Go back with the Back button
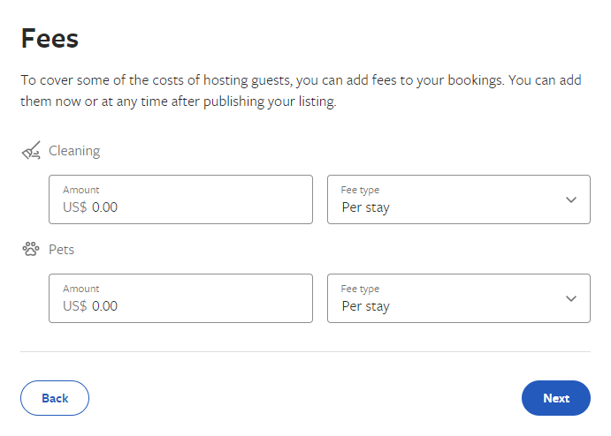This screenshot has height=436, width=611. 55,398
